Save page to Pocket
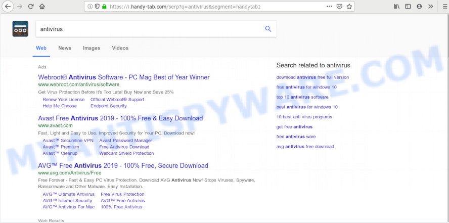This screenshot has width=449, height=223. [x=339, y=6]
